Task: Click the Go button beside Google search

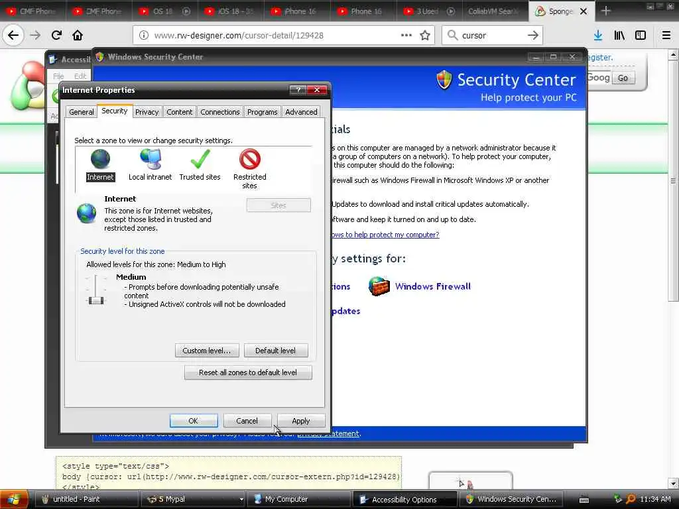Action: click(x=623, y=78)
